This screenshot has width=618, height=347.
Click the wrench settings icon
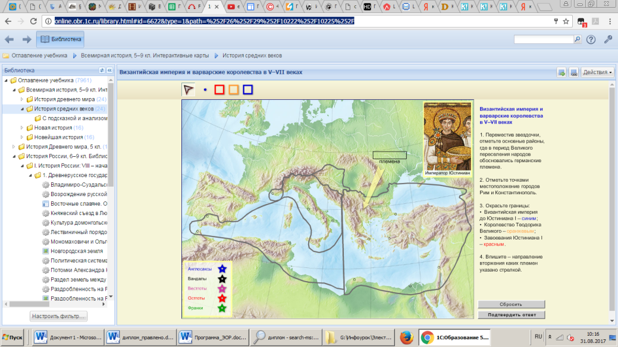tap(608, 39)
